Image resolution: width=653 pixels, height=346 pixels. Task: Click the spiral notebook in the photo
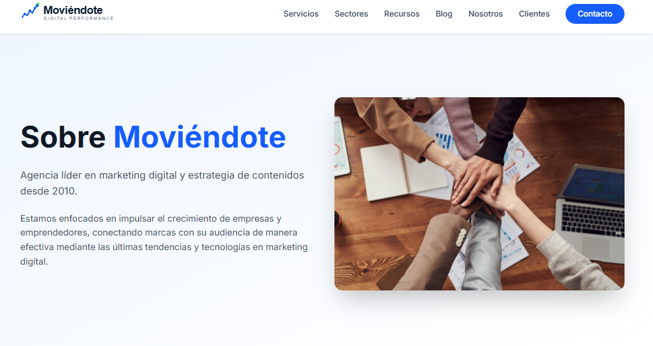403,171
